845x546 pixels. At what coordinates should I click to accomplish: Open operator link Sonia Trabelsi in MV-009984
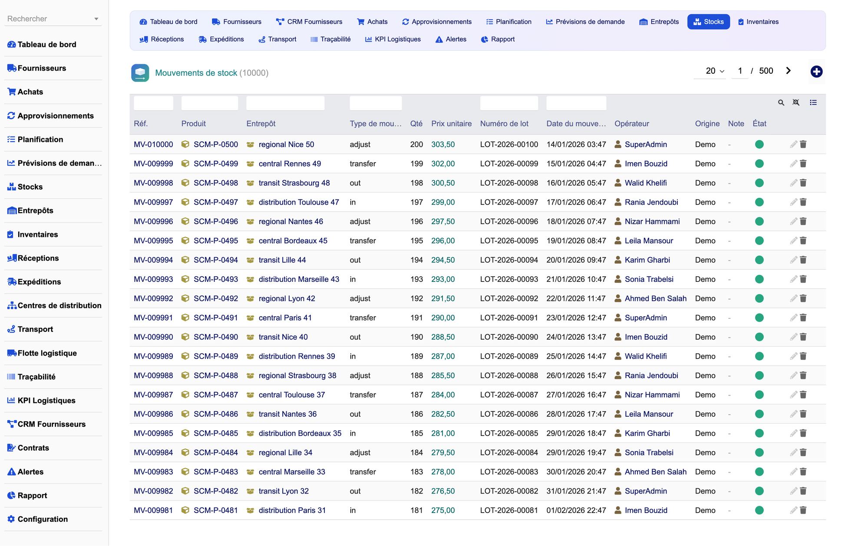click(649, 452)
